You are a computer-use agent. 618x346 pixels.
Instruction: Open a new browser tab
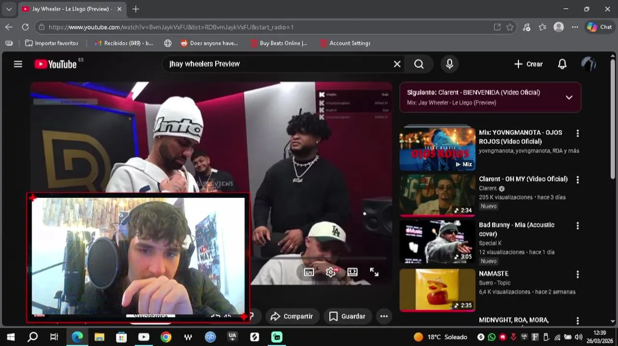(x=135, y=9)
